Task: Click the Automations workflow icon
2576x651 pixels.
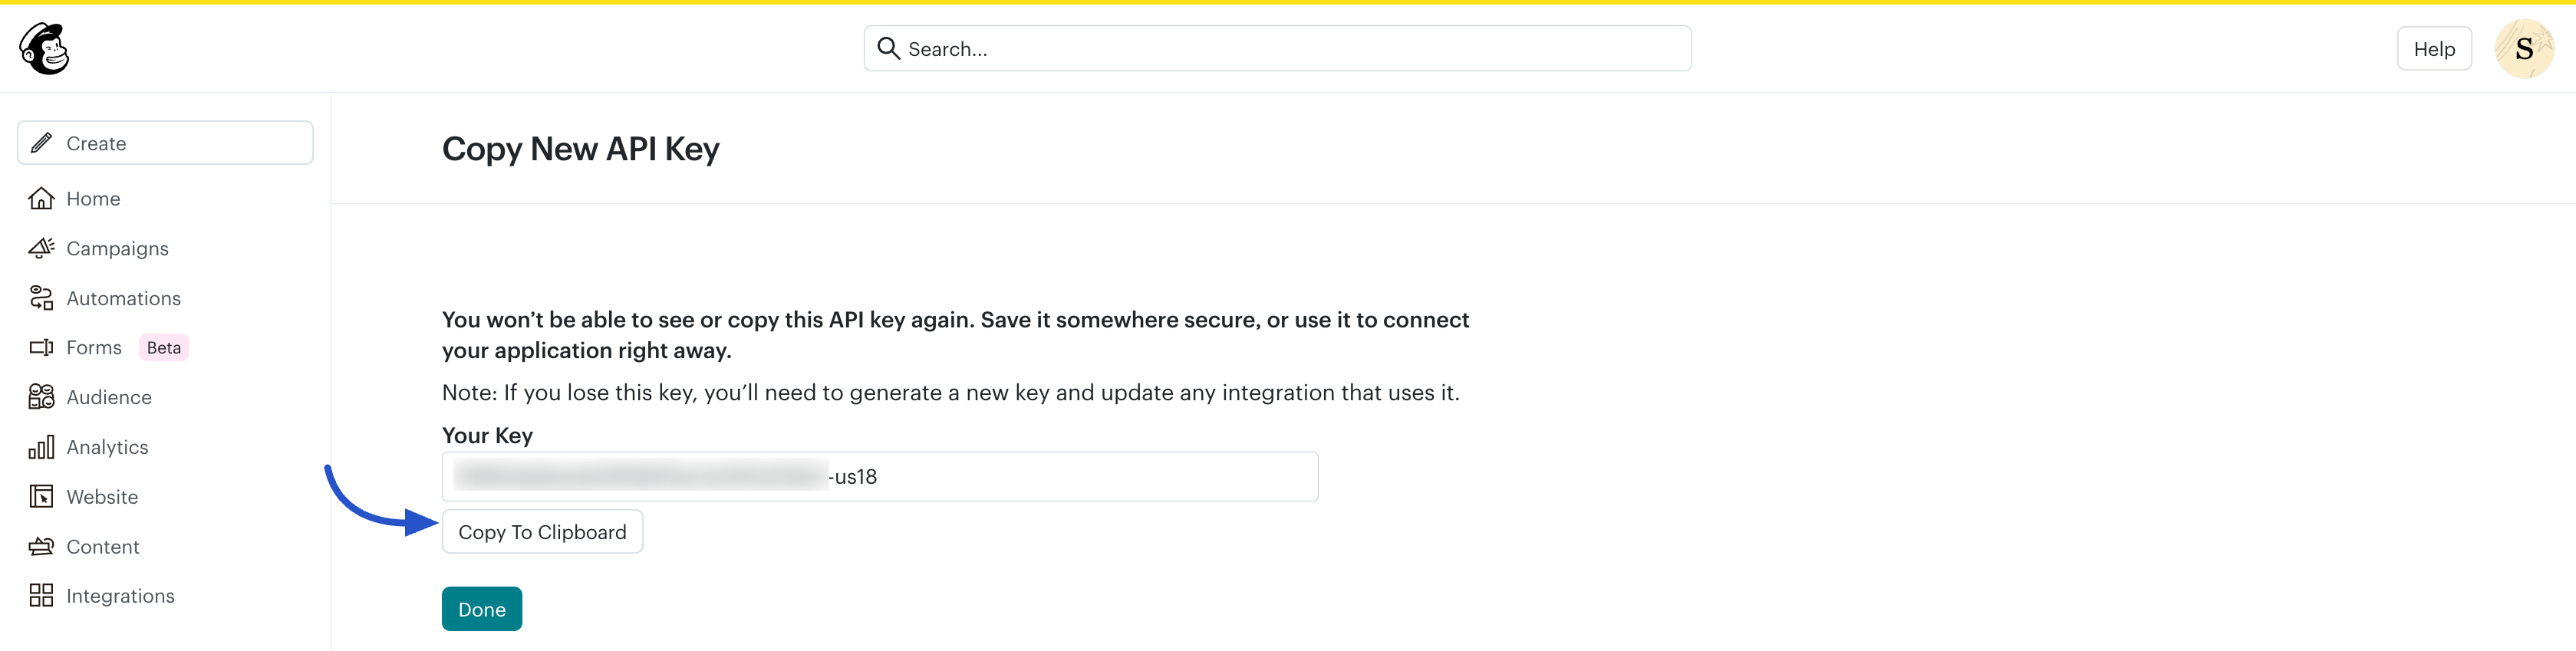Action: pyautogui.click(x=41, y=298)
